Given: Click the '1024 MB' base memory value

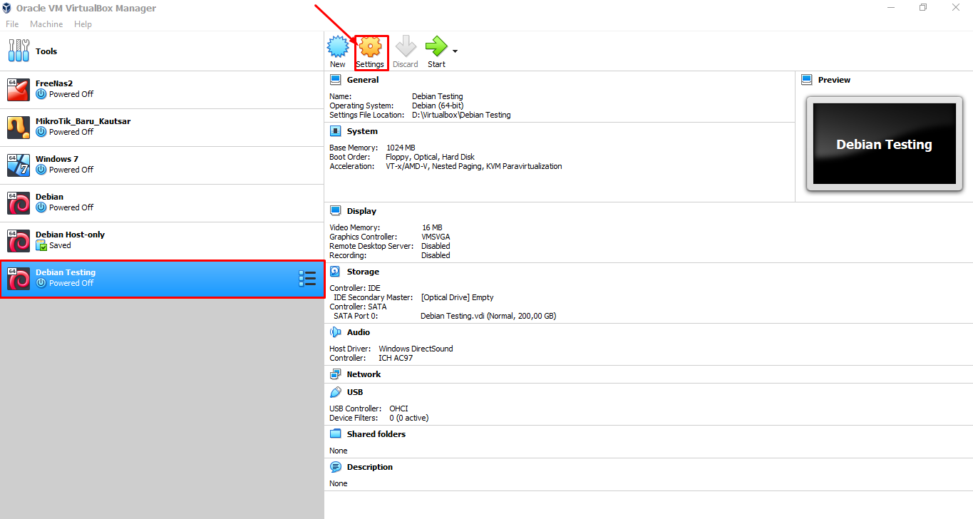Looking at the screenshot, I should [x=401, y=148].
